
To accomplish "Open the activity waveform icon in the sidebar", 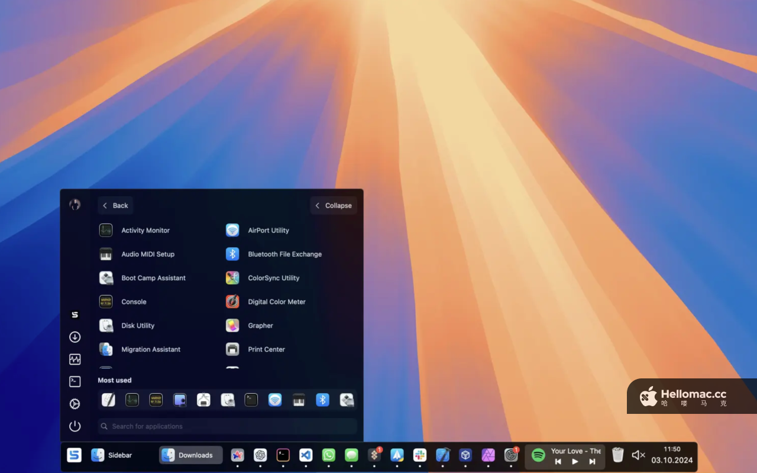I will [x=75, y=359].
